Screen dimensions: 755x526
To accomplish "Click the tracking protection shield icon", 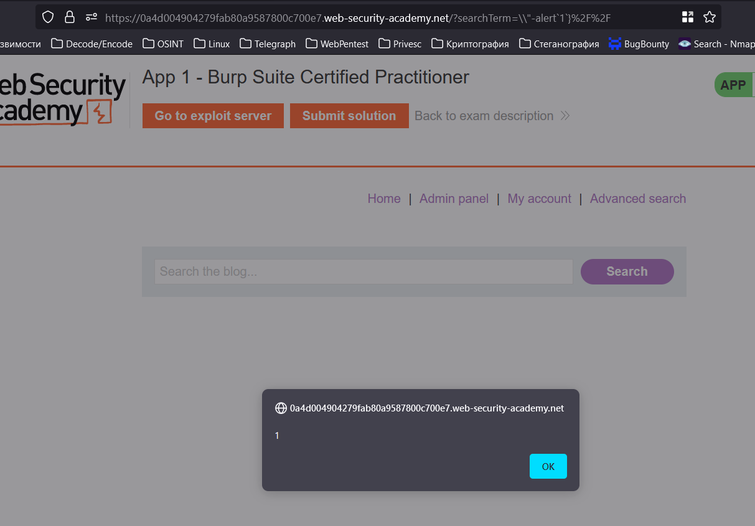I will (48, 17).
